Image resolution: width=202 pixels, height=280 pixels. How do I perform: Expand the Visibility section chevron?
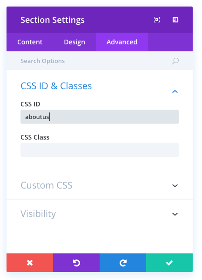175,214
